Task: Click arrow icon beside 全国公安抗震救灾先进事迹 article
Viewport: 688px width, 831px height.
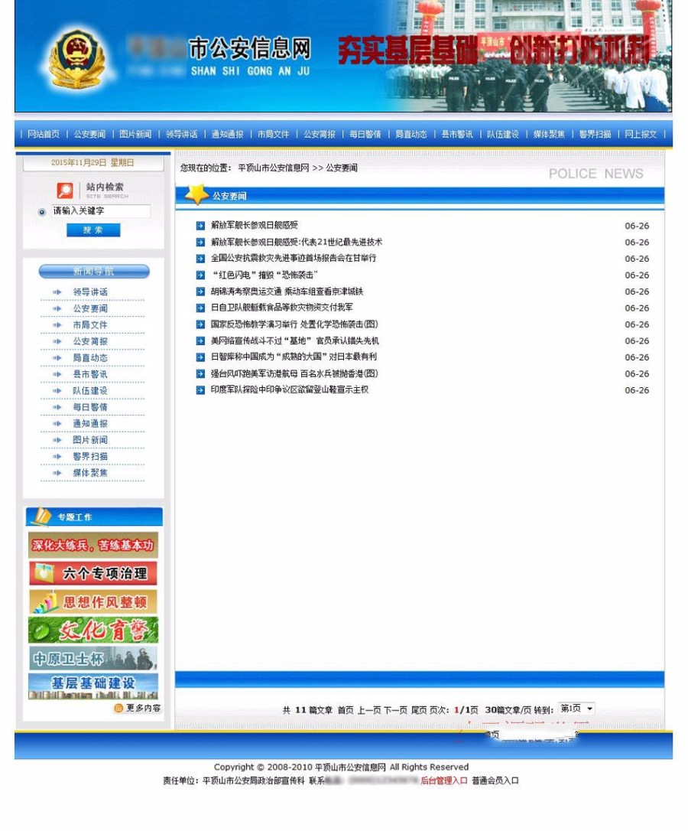Action: pyautogui.click(x=200, y=259)
